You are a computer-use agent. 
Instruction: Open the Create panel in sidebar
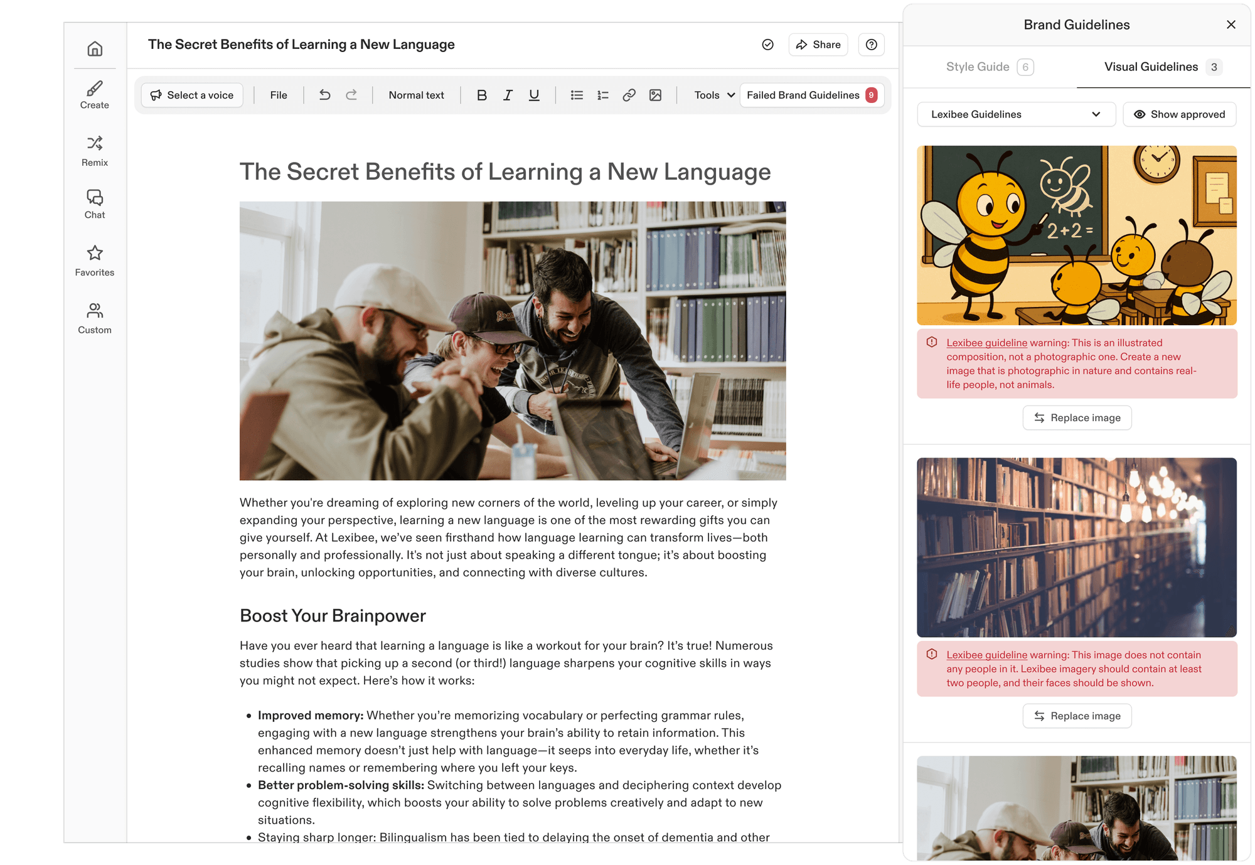coord(94,93)
